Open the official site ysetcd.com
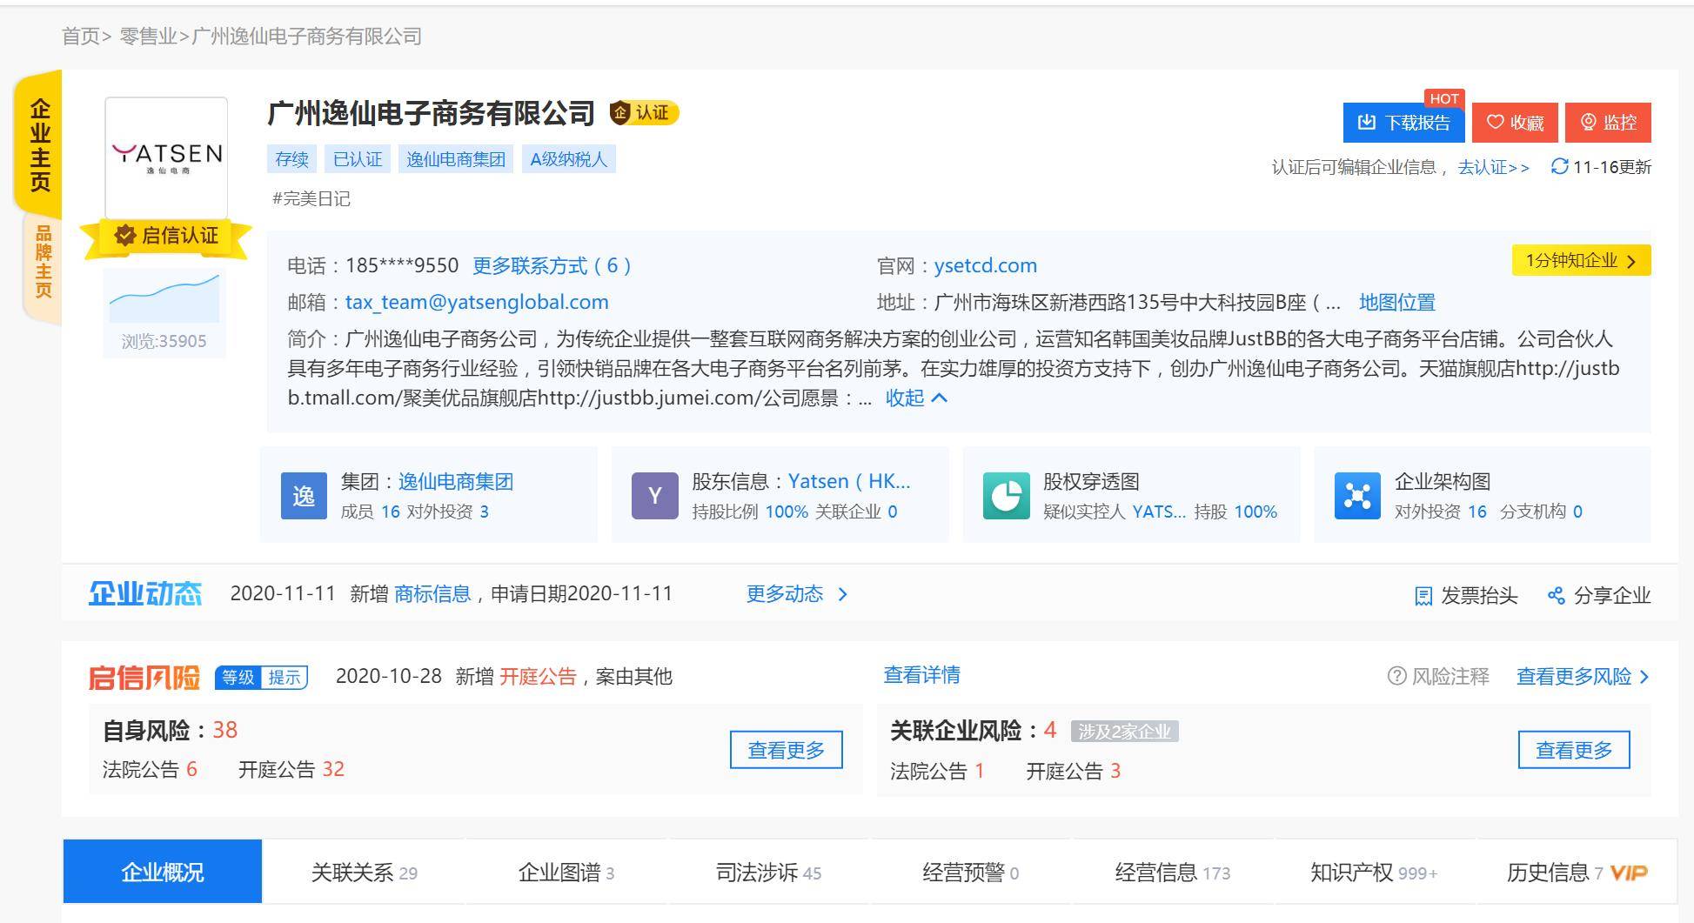The width and height of the screenshot is (1694, 923). pos(985,265)
